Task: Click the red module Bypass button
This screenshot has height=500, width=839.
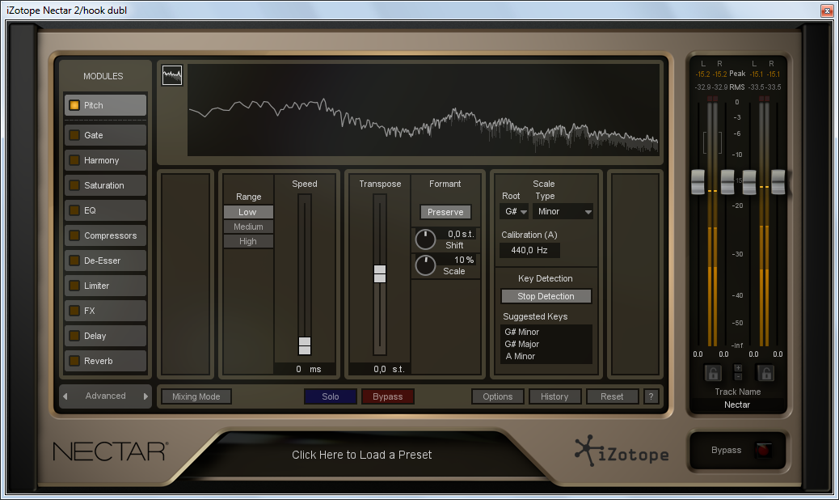Action: tap(387, 396)
